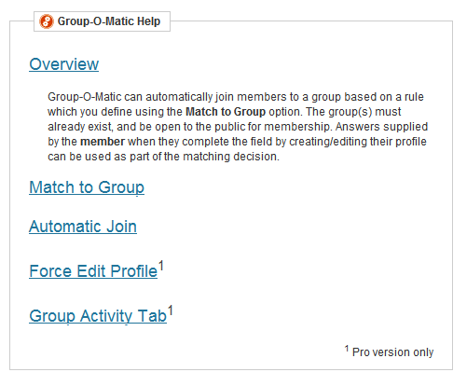Click "Group-O-Matic" at start of overview paragraph

click(85, 97)
